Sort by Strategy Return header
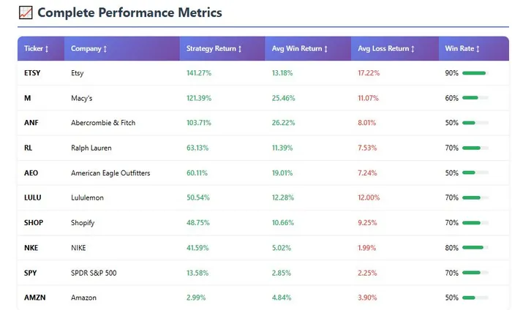Screen dimensions: 512x310 (214, 49)
